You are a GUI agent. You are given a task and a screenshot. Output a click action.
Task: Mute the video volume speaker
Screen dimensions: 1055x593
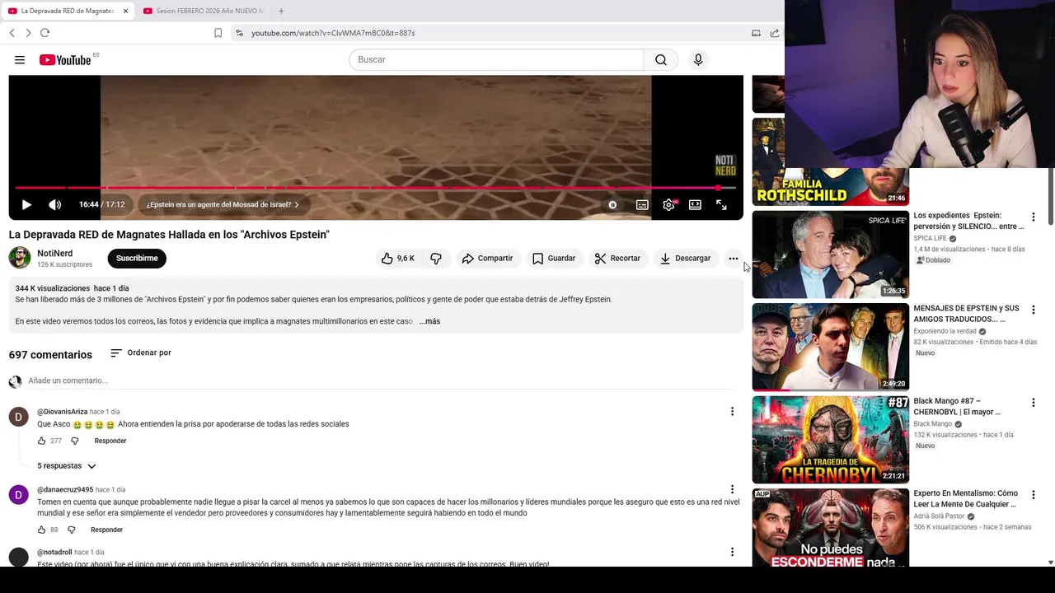click(x=54, y=205)
